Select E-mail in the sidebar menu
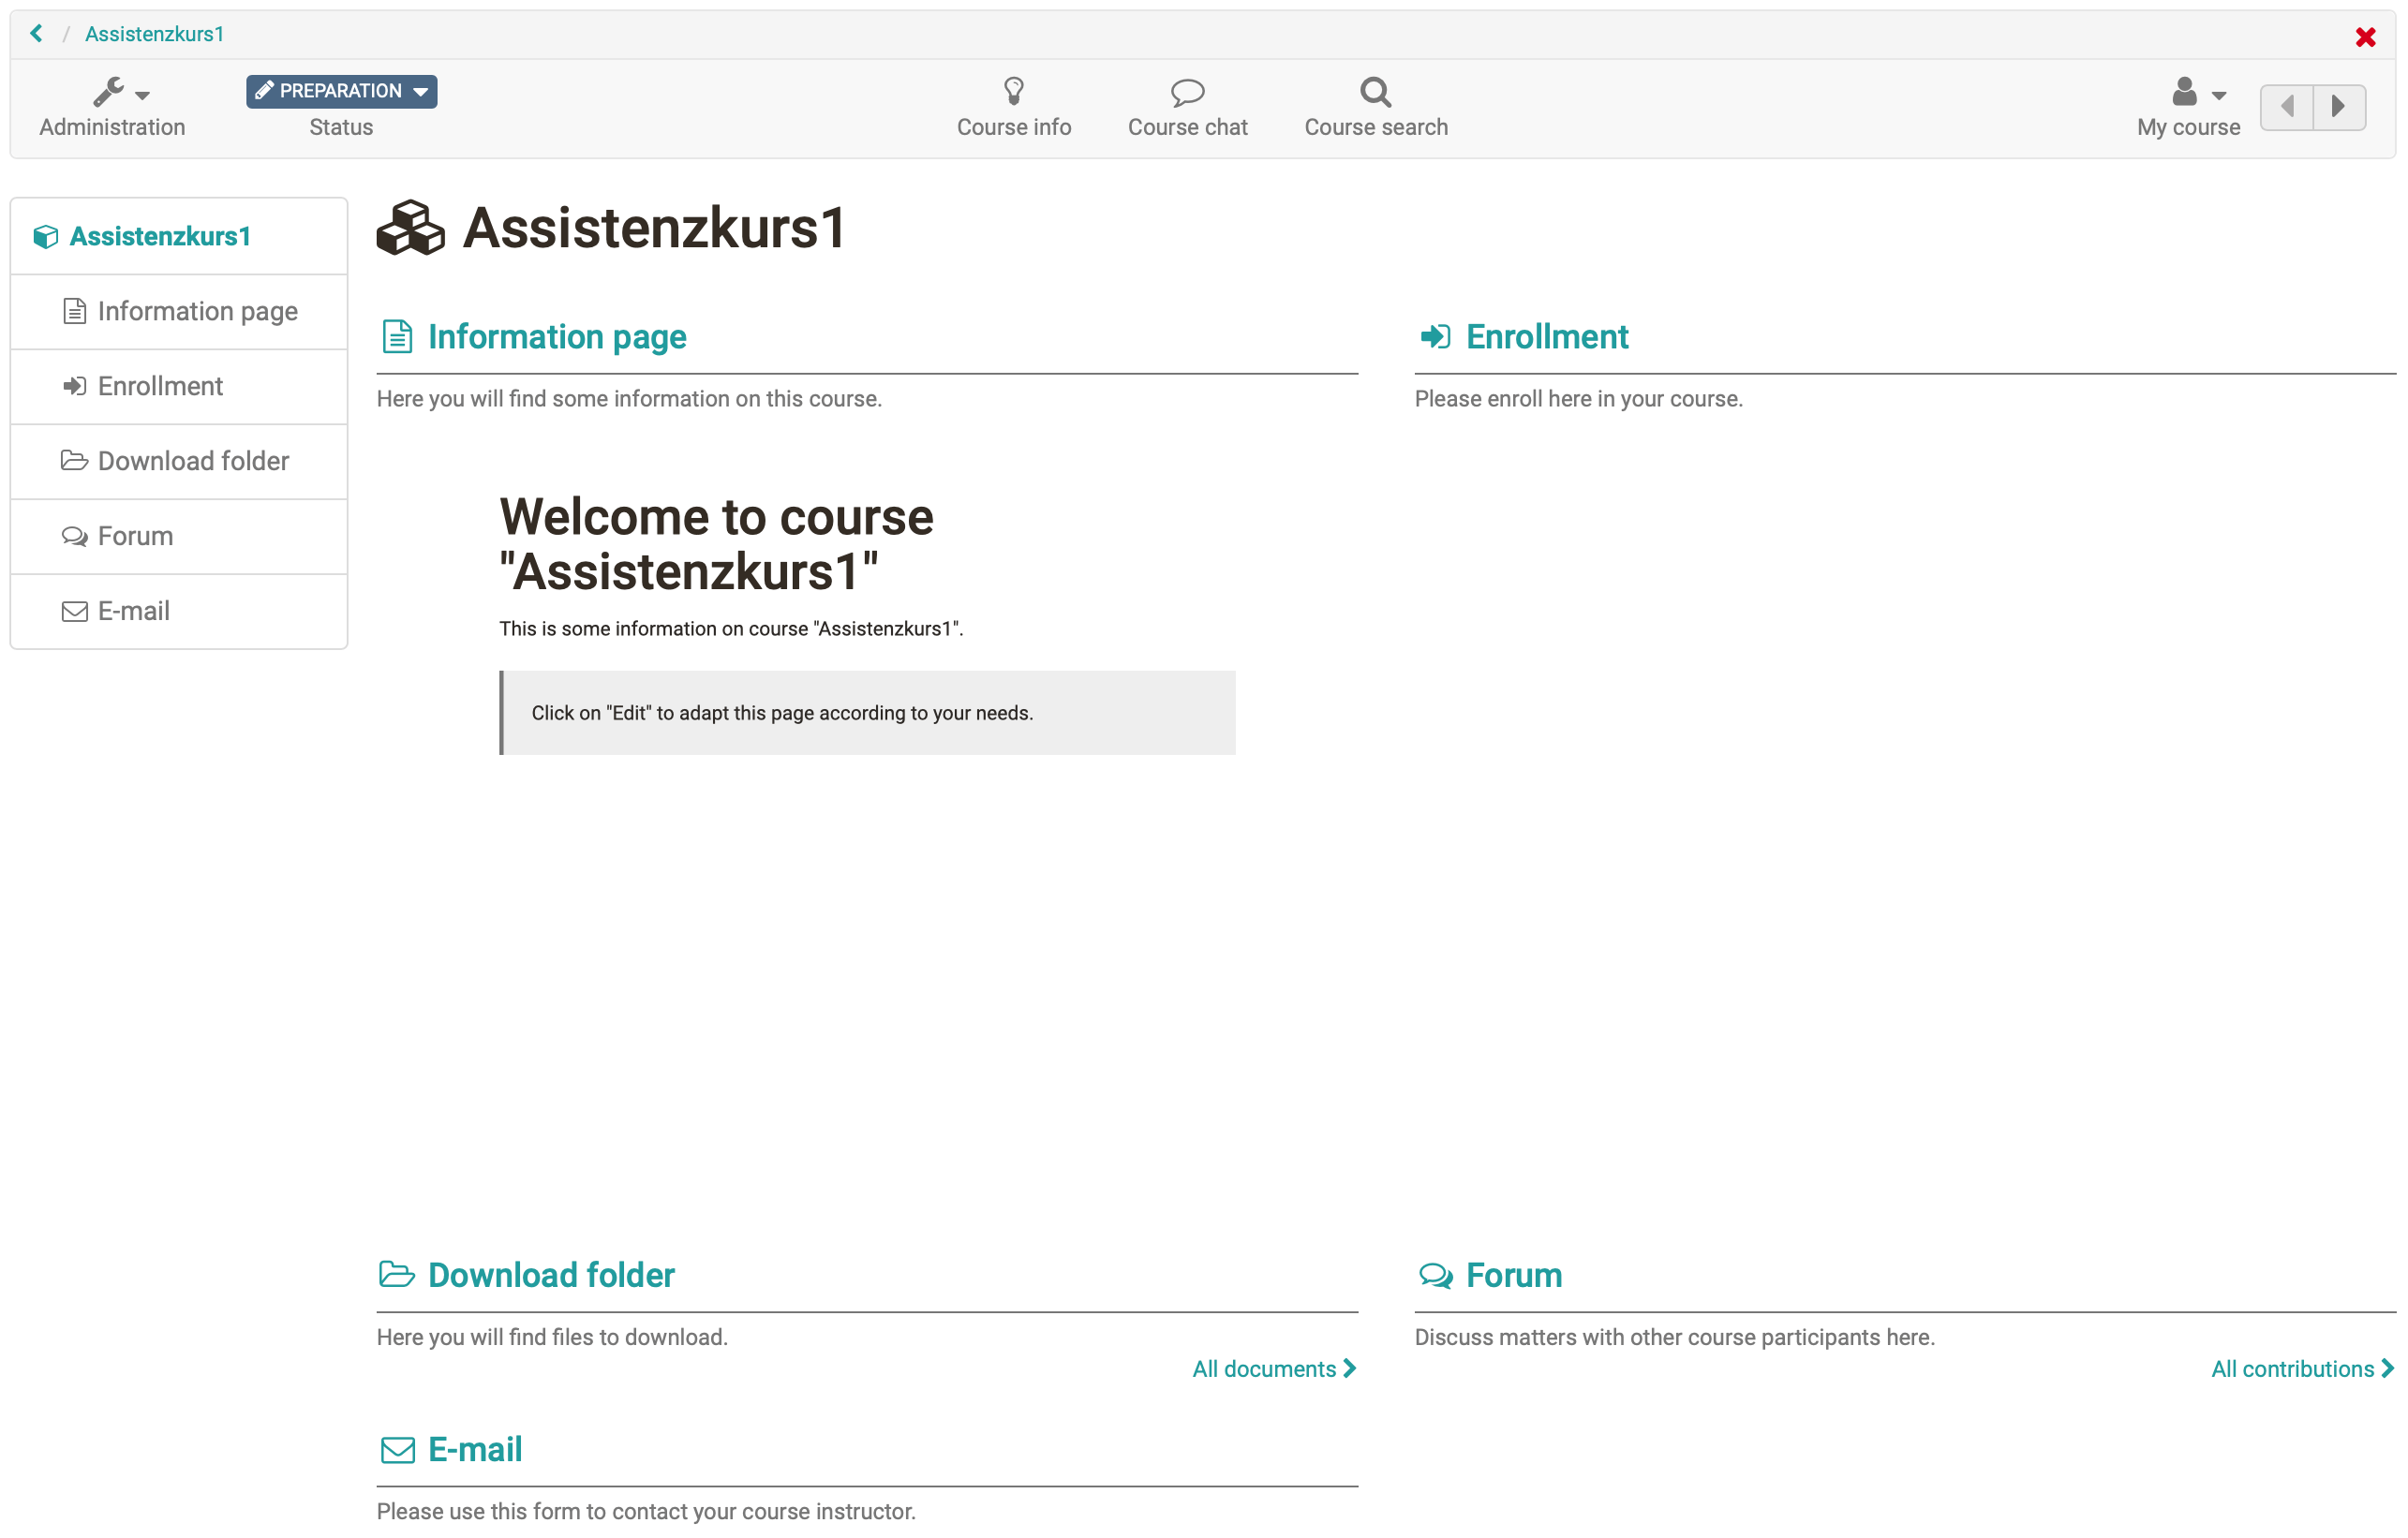The image size is (2408, 1538). (133, 611)
